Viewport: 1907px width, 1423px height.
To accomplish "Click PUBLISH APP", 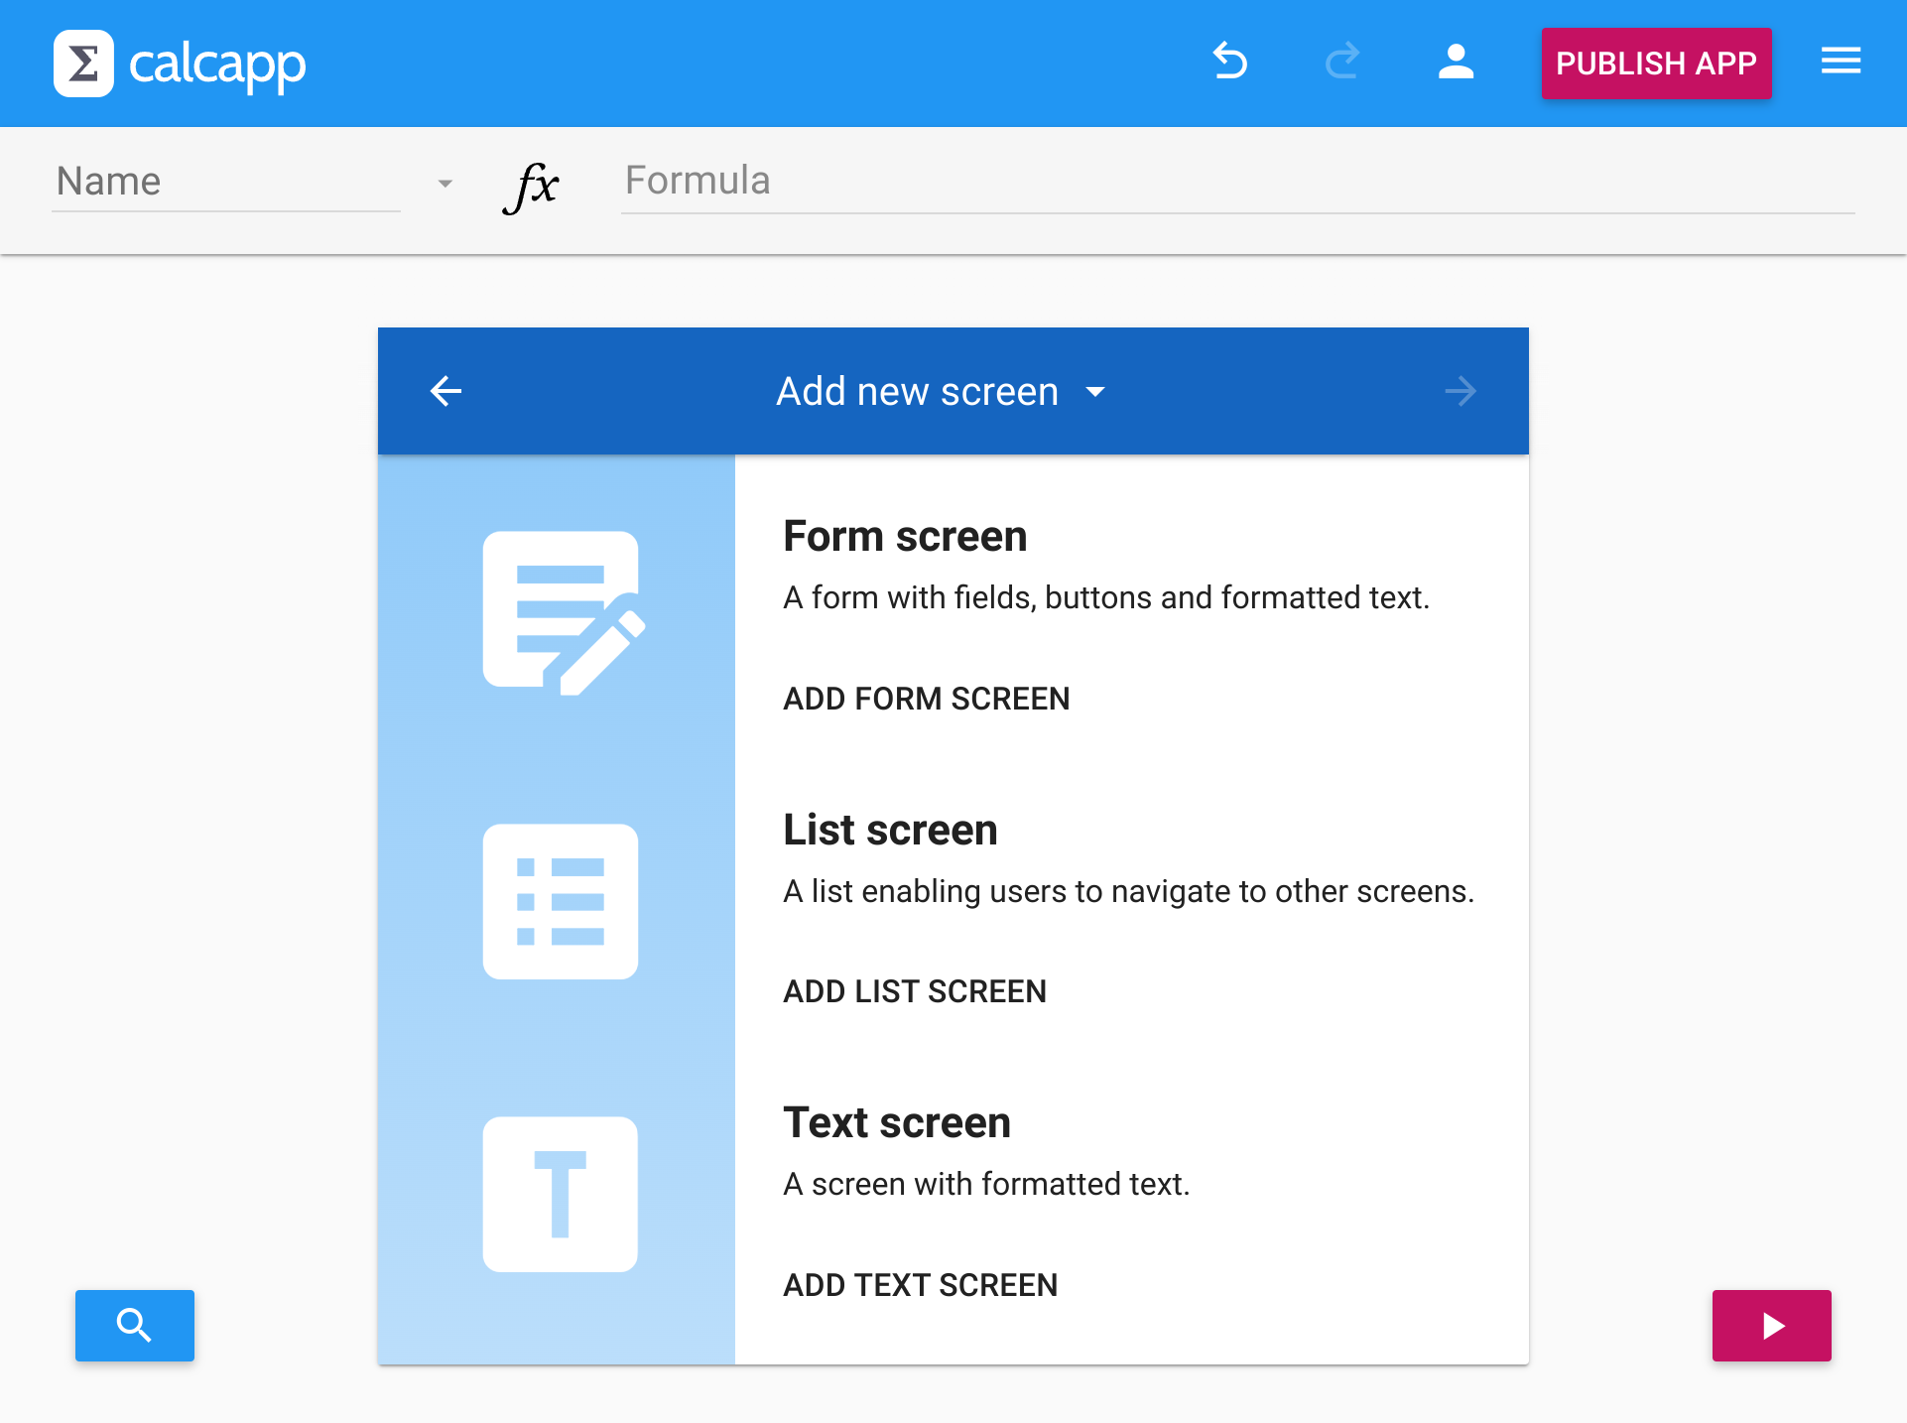I will 1655,63.
